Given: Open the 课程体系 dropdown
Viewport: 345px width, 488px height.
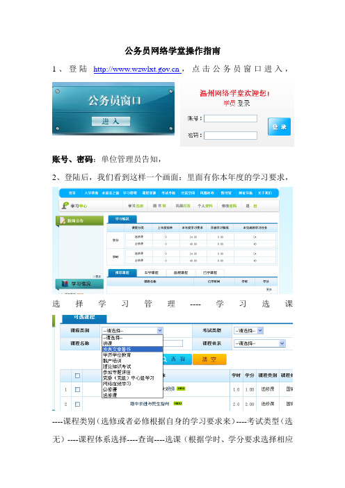Looking at the screenshot, I should tap(259, 343).
